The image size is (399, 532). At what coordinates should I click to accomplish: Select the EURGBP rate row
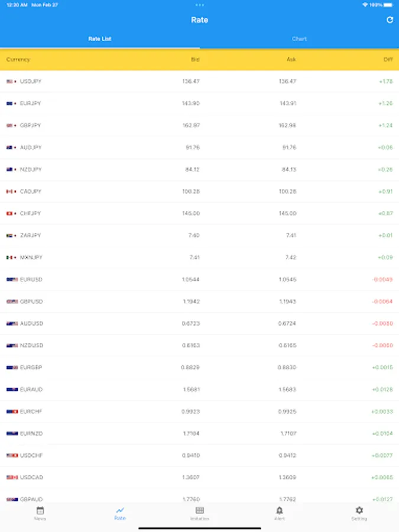pos(199,368)
